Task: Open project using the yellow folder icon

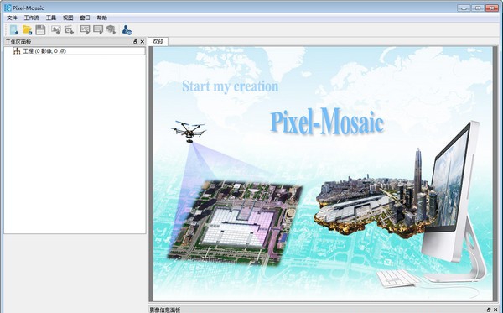Action: pyautogui.click(x=28, y=30)
